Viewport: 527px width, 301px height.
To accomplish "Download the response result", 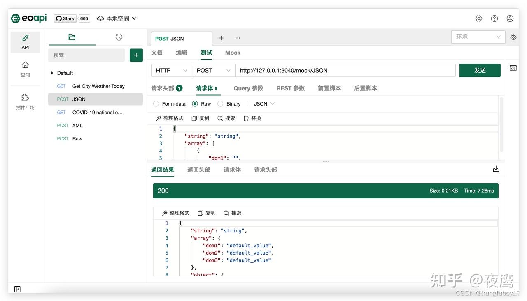I will [x=496, y=168].
